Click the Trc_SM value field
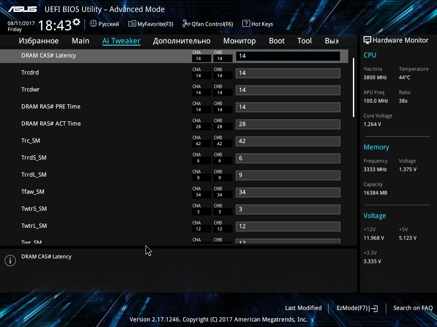437x327 pixels. click(x=288, y=141)
